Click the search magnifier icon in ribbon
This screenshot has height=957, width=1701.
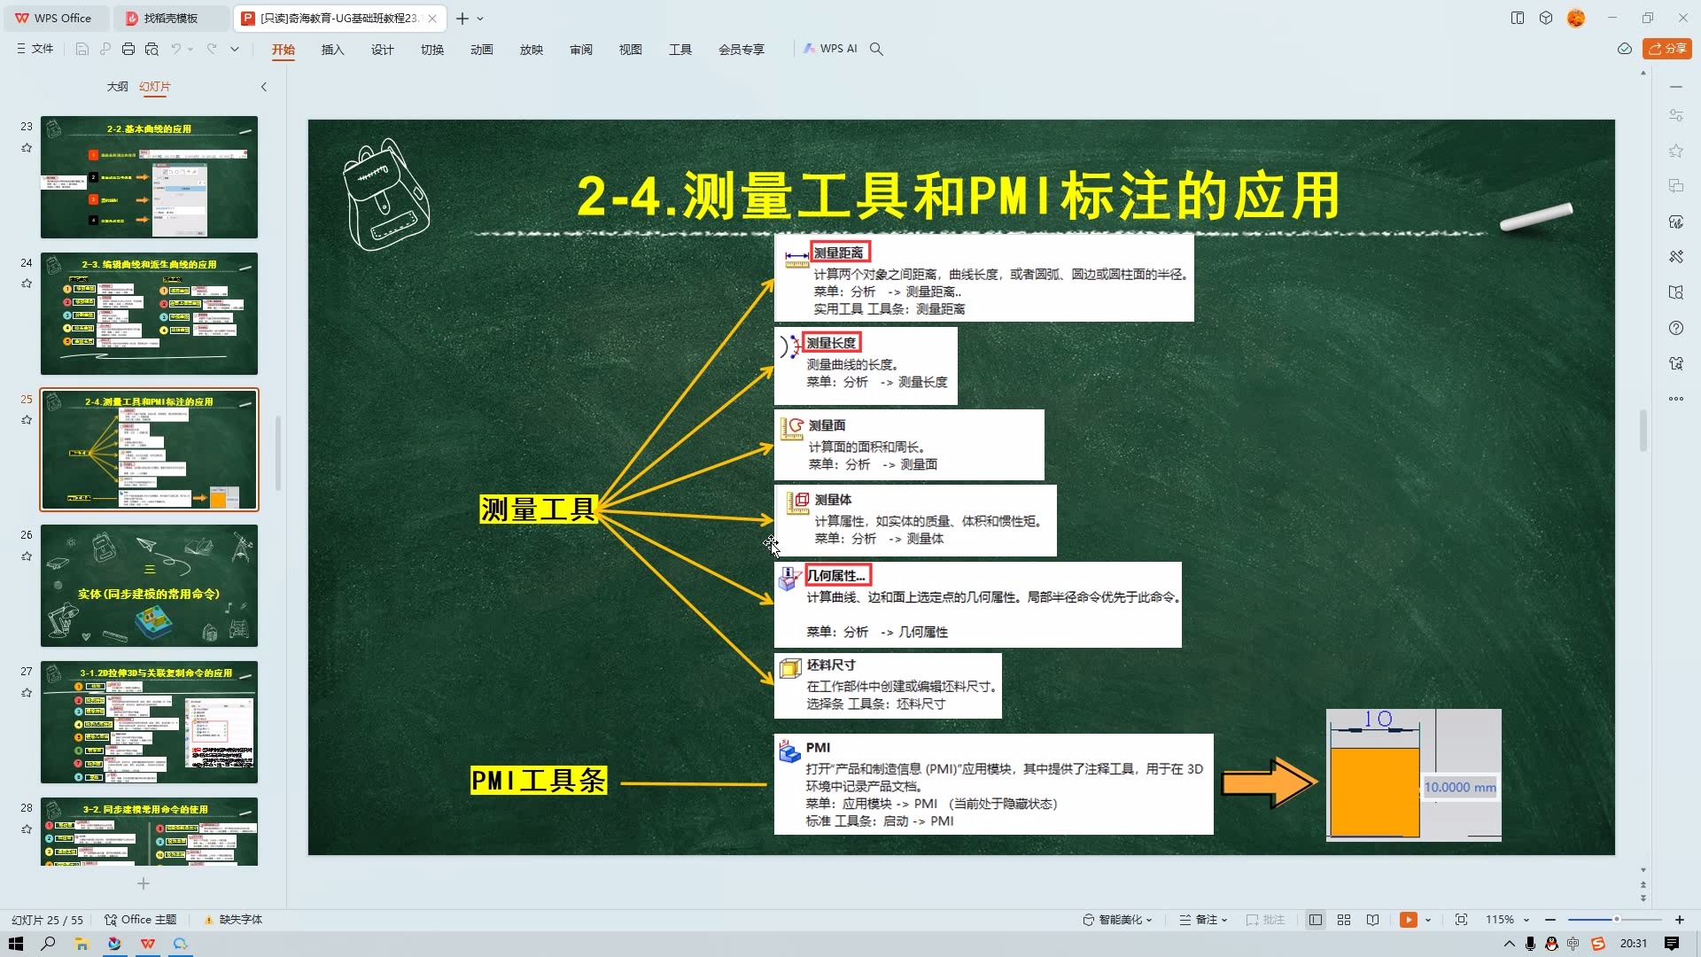click(875, 49)
